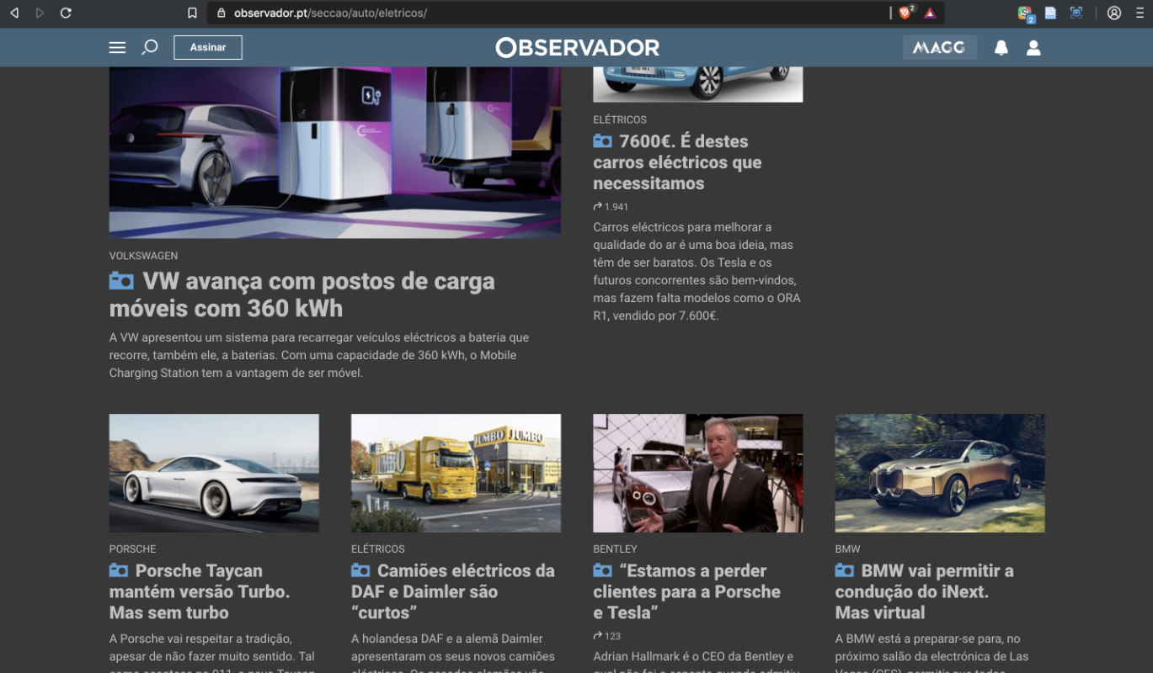1153x673 pixels.
Task: Open the Porsche Taycan Turbo headline
Action: point(200,591)
